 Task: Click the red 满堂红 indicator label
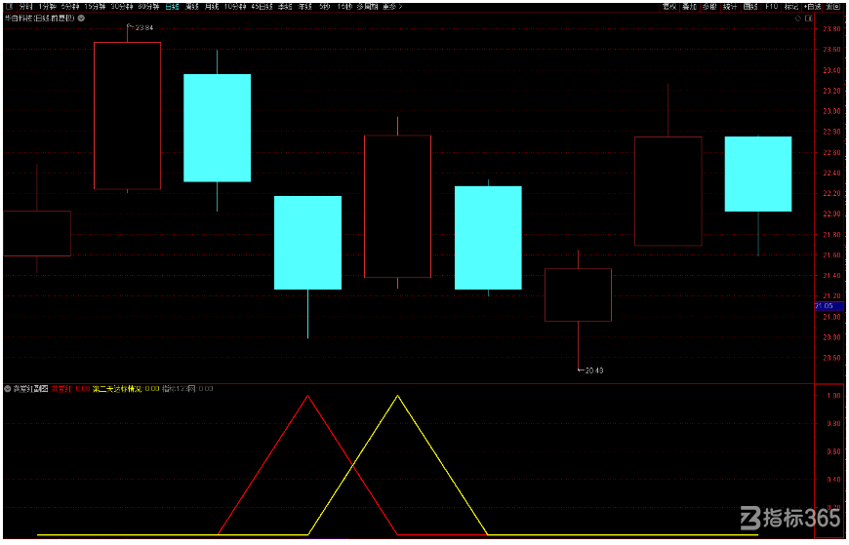(61, 389)
